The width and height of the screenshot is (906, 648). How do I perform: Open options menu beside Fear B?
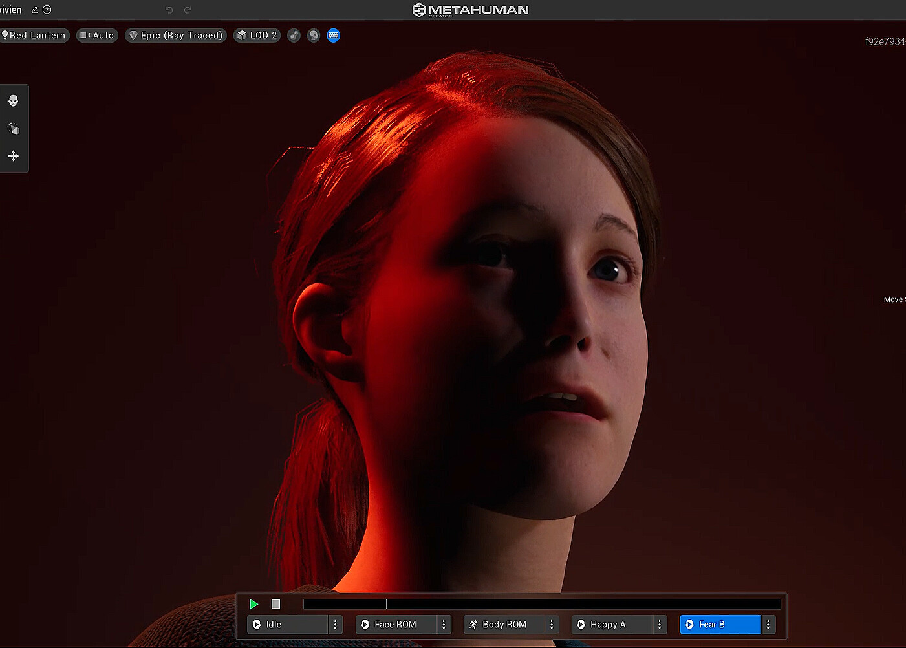tap(768, 625)
